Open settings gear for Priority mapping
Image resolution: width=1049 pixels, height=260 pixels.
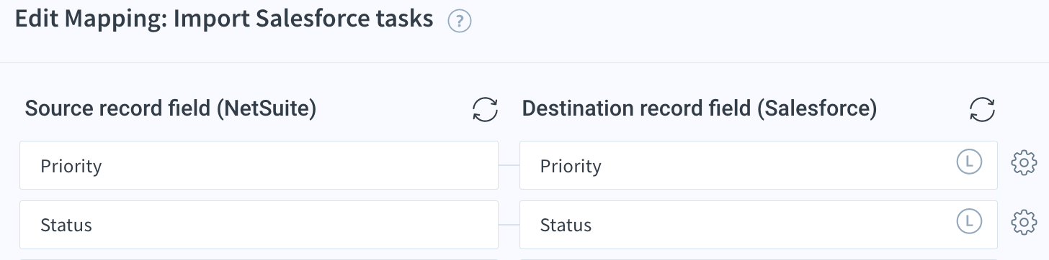point(1024,164)
